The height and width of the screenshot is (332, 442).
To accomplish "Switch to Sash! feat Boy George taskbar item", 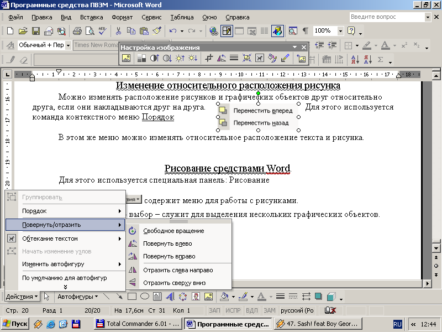I will (x=318, y=324).
